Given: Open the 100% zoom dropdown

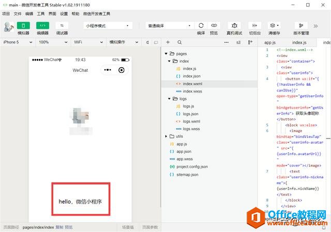Looking at the screenshot, I should [x=53, y=42].
